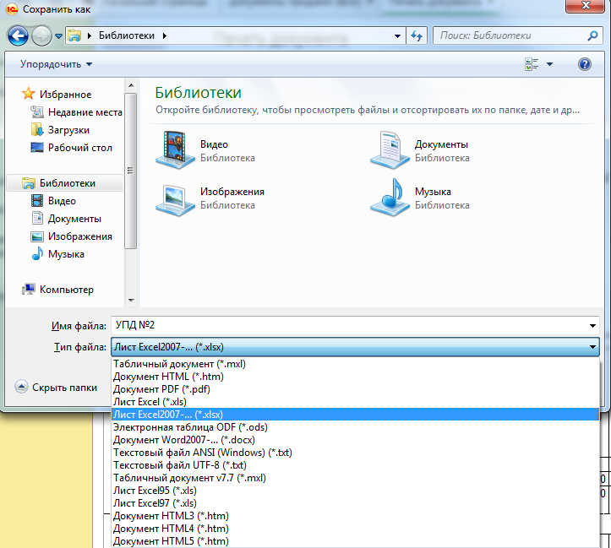The image size is (611, 548).
Task: Select the Музыка library icon in main pane
Action: click(390, 198)
